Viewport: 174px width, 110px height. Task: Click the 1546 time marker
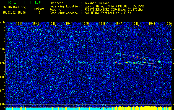pos(102,24)
